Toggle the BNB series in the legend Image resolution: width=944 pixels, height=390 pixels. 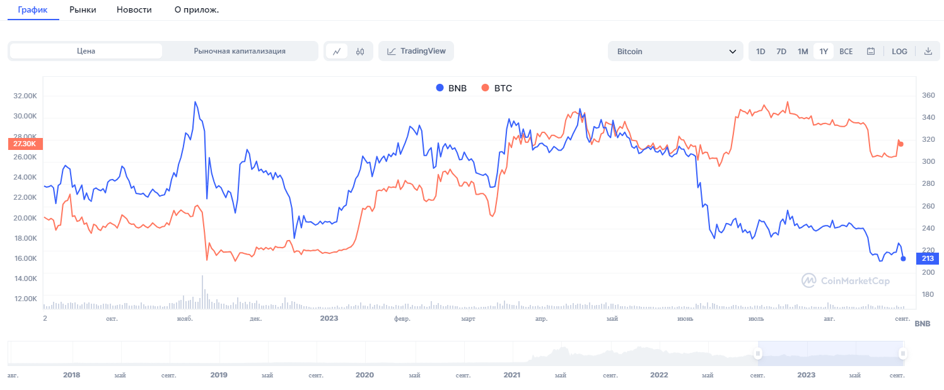[x=452, y=88]
